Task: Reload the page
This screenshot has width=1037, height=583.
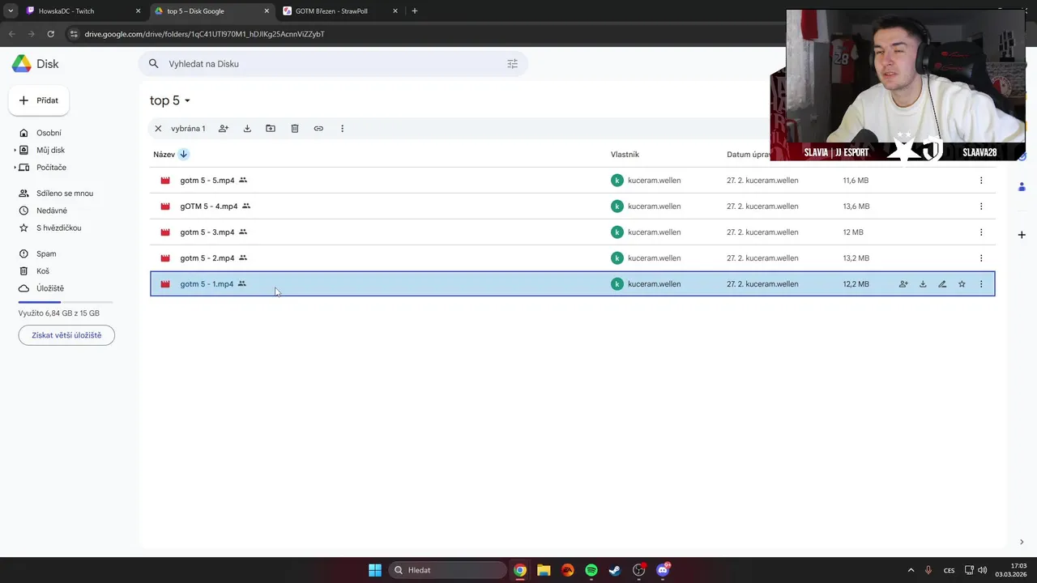Action: coord(50,34)
